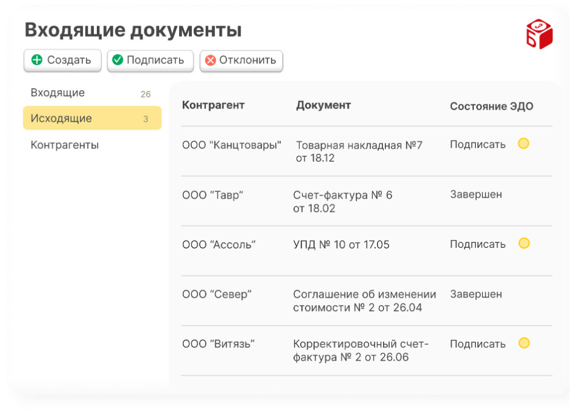The height and width of the screenshot is (413, 570).
Task: Click the Документ column header
Action: pyautogui.click(x=323, y=105)
